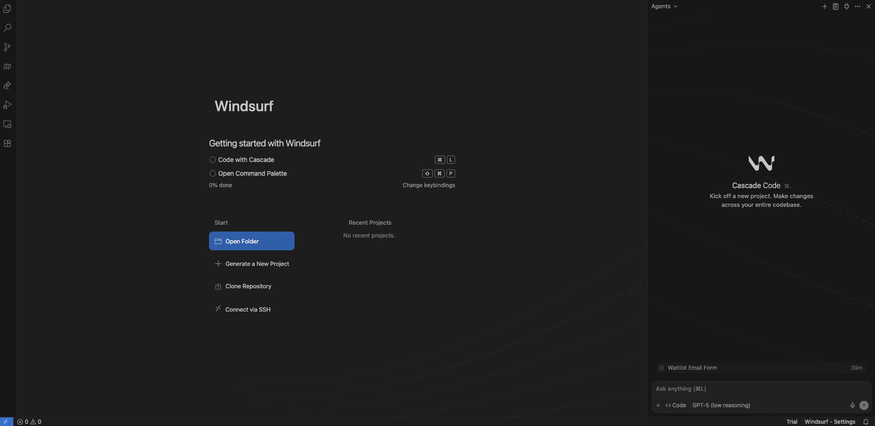This screenshot has width=875, height=426.
Task: Click the P key badge beside Open Command Palette
Action: (x=451, y=173)
